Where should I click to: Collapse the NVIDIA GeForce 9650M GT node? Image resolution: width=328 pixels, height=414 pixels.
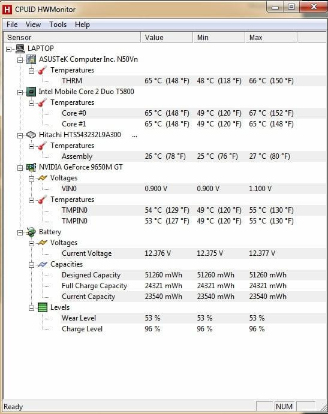click(20, 168)
